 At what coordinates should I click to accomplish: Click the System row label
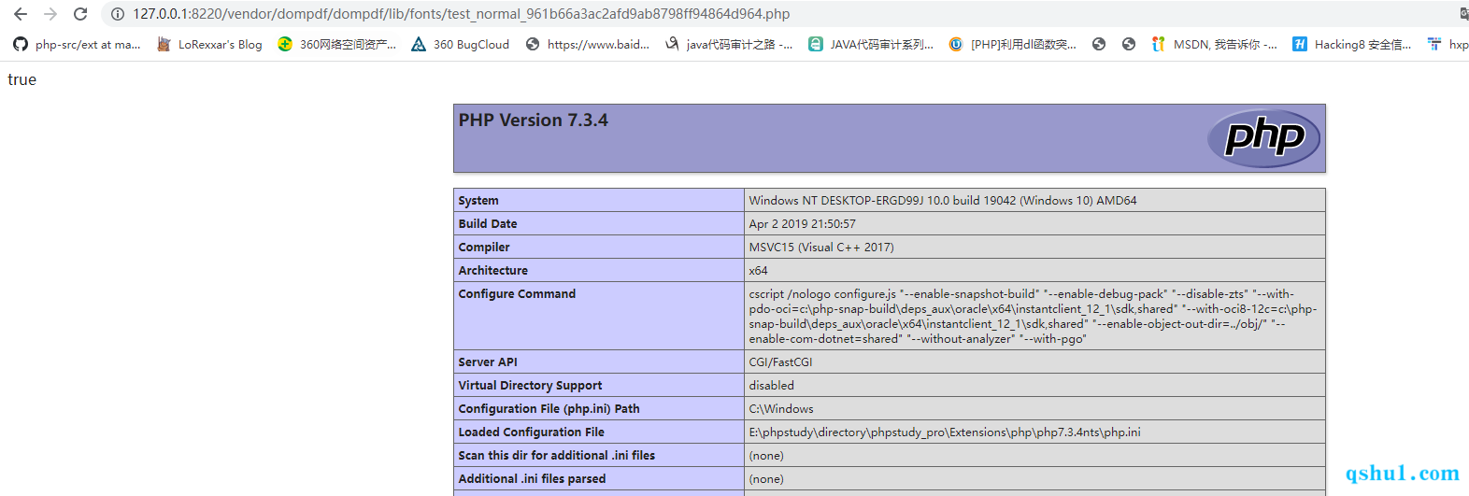[x=478, y=200]
